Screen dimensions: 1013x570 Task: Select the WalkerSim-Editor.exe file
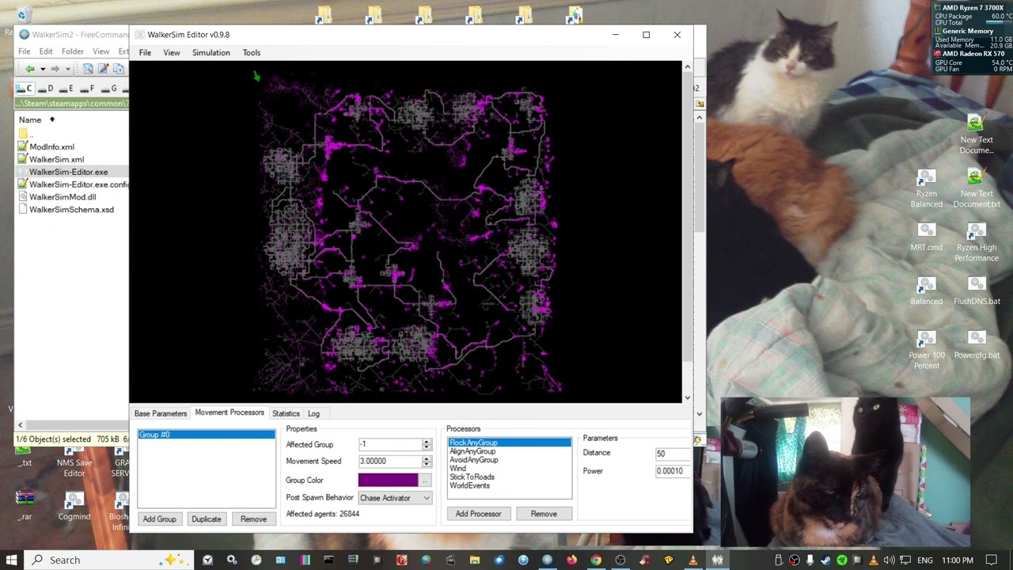pyautogui.click(x=68, y=172)
